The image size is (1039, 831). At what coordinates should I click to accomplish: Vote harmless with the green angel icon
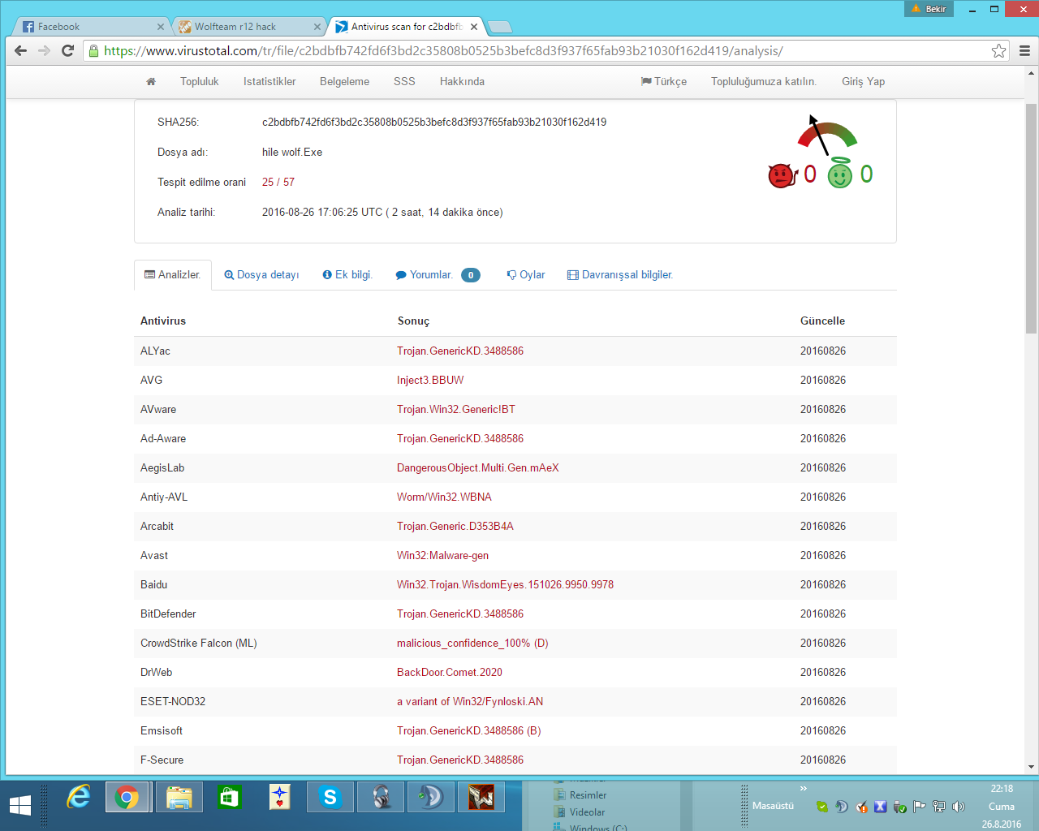pos(840,174)
